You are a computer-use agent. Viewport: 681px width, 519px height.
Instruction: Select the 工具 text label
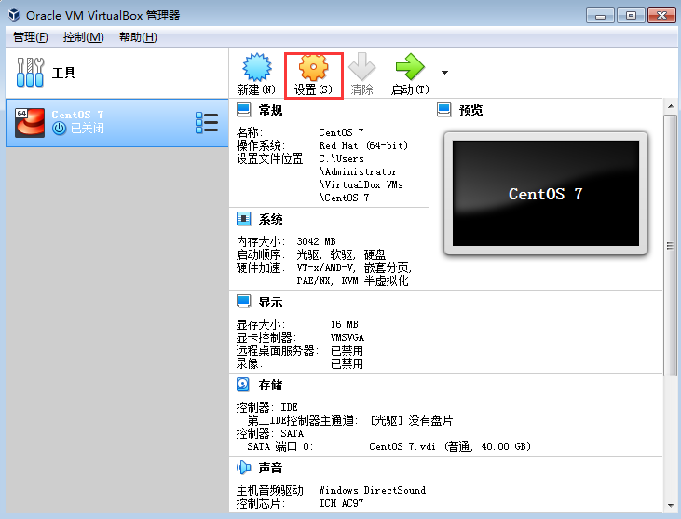[63, 73]
